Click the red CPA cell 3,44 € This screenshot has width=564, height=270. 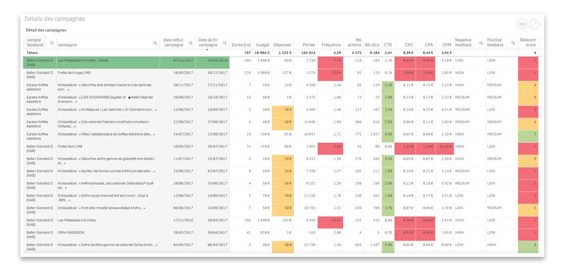pos(426,75)
